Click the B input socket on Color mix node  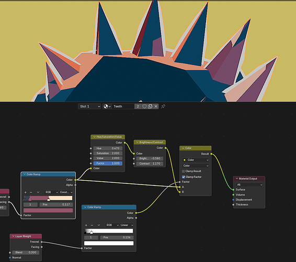(179, 192)
